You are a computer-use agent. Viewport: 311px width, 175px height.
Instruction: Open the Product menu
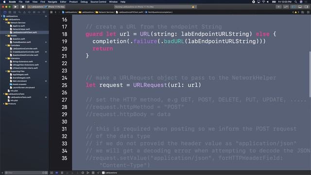(x=73, y=2)
